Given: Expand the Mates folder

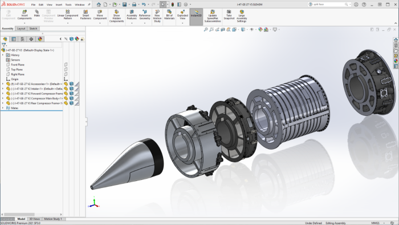Looking at the screenshot, I should pos(3,108).
